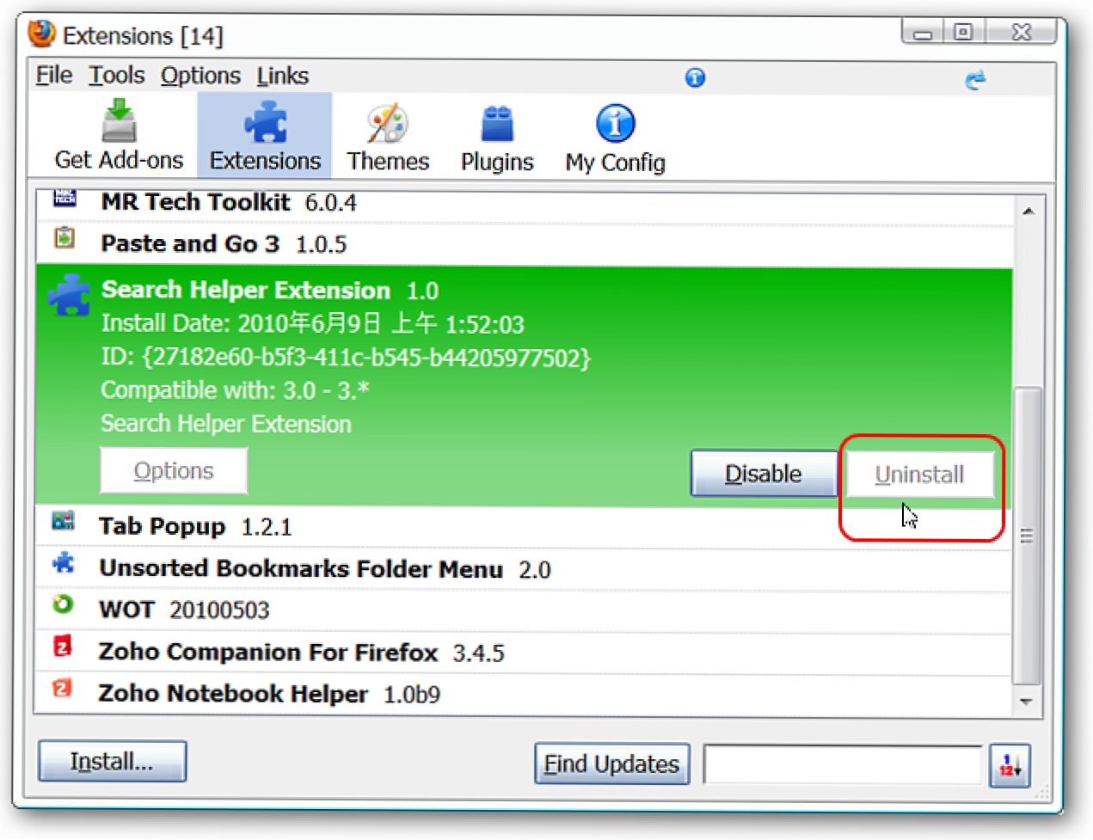This screenshot has width=1093, height=840.
Task: Click the Install Date line
Action: [312, 324]
